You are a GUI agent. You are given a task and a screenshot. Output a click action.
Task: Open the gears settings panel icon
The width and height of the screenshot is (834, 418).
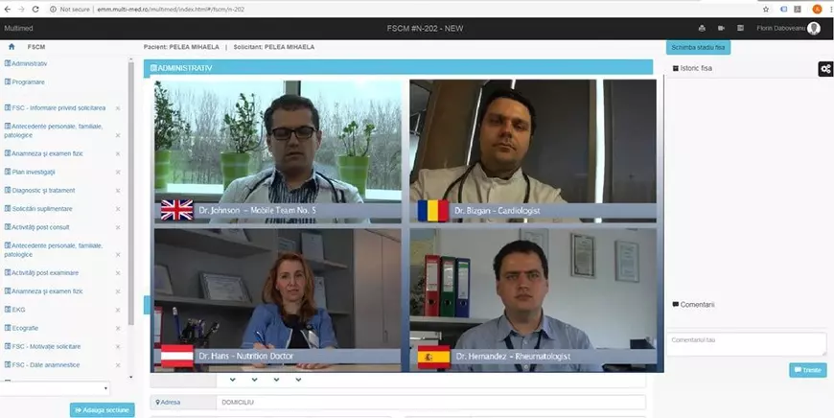(x=825, y=69)
